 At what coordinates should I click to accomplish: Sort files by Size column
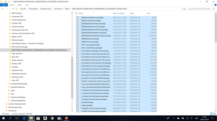(148, 13)
